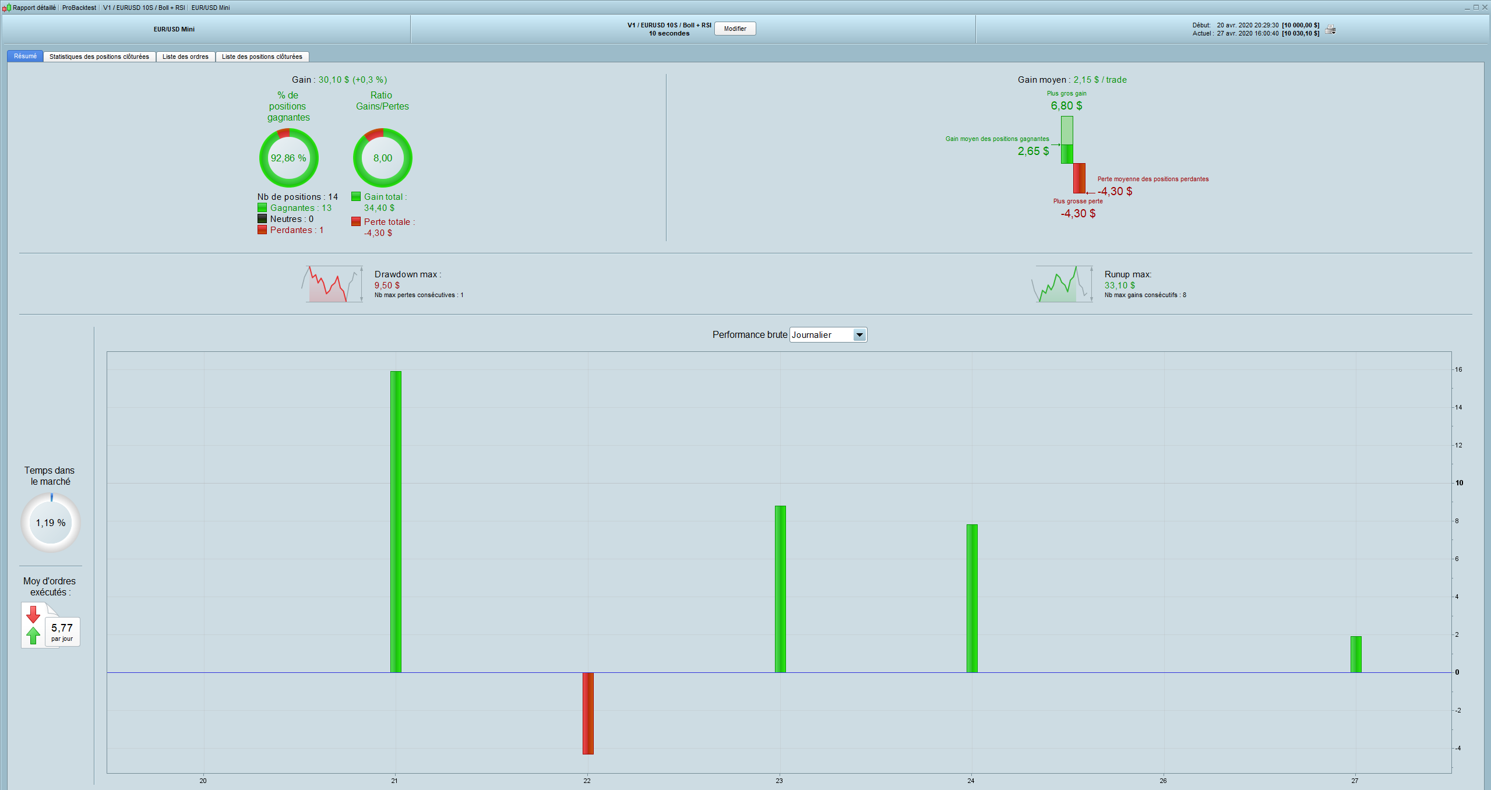Viewport: 1491px width, 790px height.
Task: Click the printer icon in header
Action: click(x=1330, y=29)
